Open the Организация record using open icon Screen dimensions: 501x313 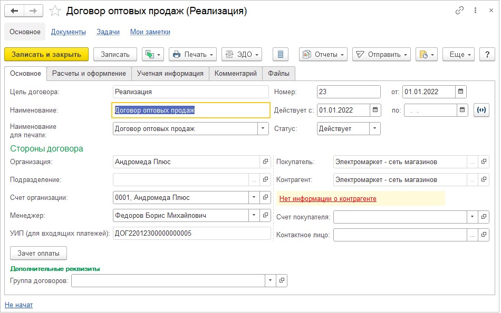(x=265, y=162)
